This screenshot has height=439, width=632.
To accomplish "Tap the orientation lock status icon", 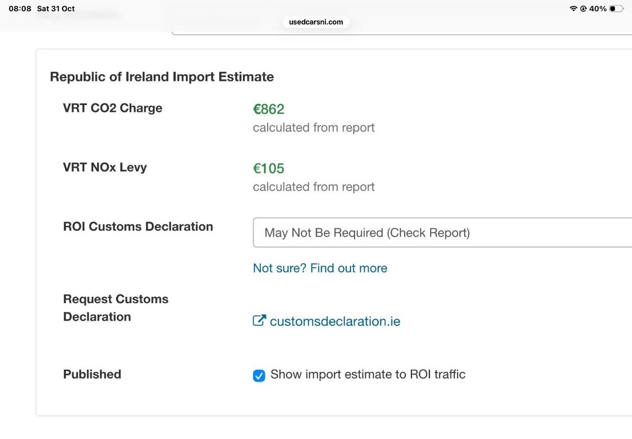I will (x=584, y=9).
